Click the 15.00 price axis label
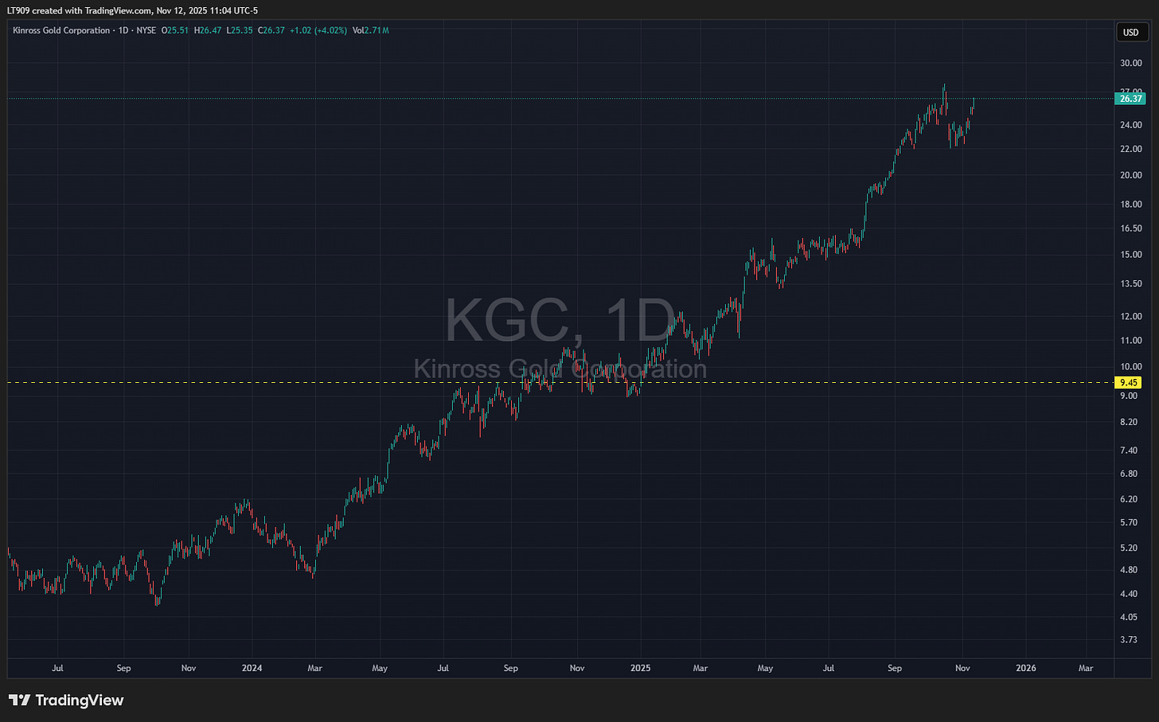Image resolution: width=1159 pixels, height=722 pixels. pos(1130,255)
